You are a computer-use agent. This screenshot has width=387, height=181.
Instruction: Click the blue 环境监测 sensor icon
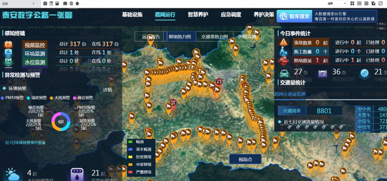(8, 53)
